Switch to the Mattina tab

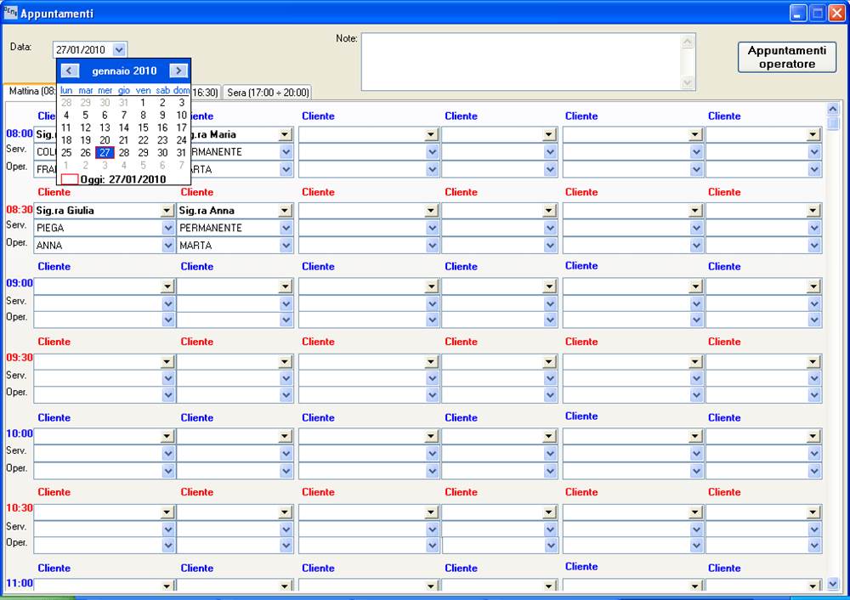click(31, 91)
